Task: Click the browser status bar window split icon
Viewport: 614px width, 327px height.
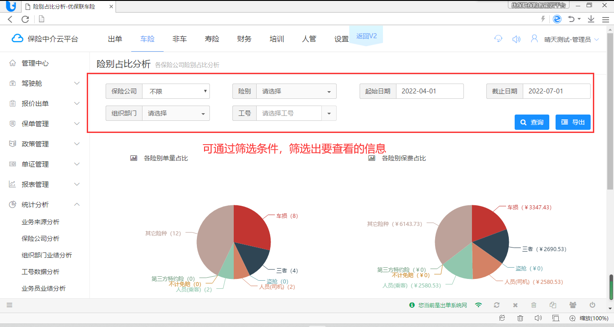Action: pos(556,318)
